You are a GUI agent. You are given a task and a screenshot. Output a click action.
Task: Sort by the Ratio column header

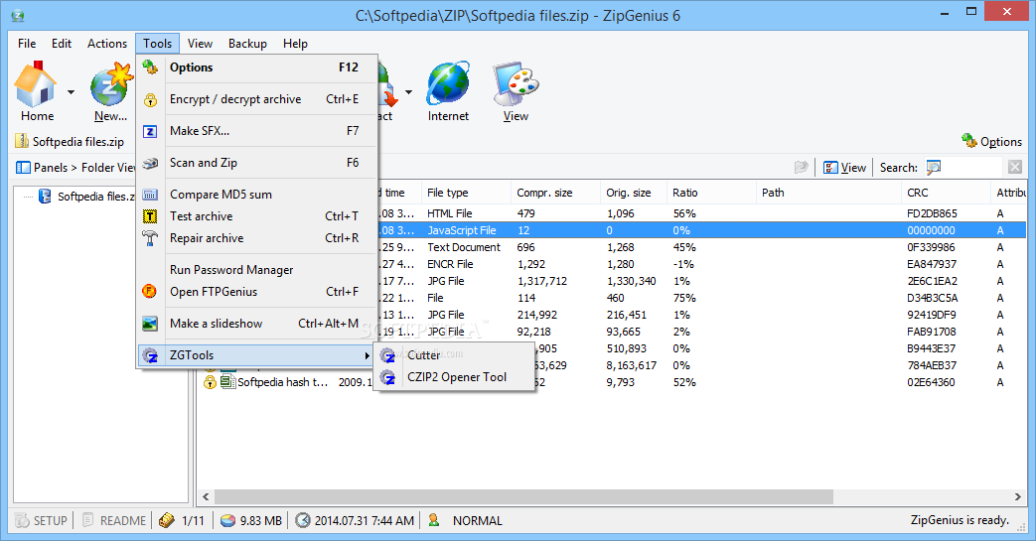click(711, 193)
